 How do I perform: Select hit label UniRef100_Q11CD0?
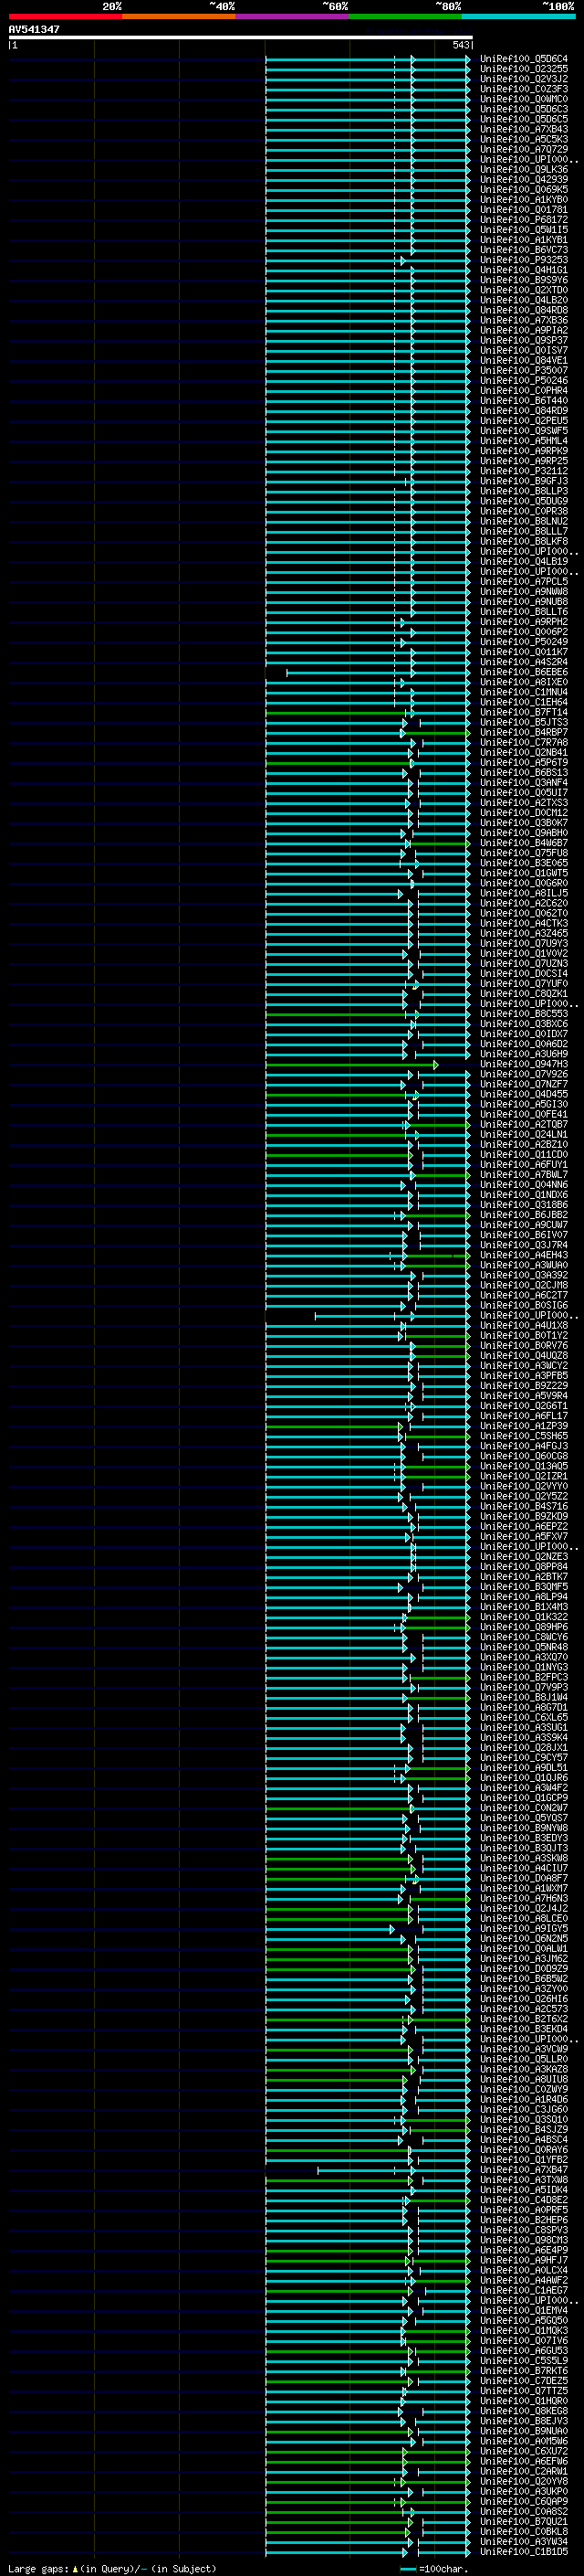point(524,1154)
